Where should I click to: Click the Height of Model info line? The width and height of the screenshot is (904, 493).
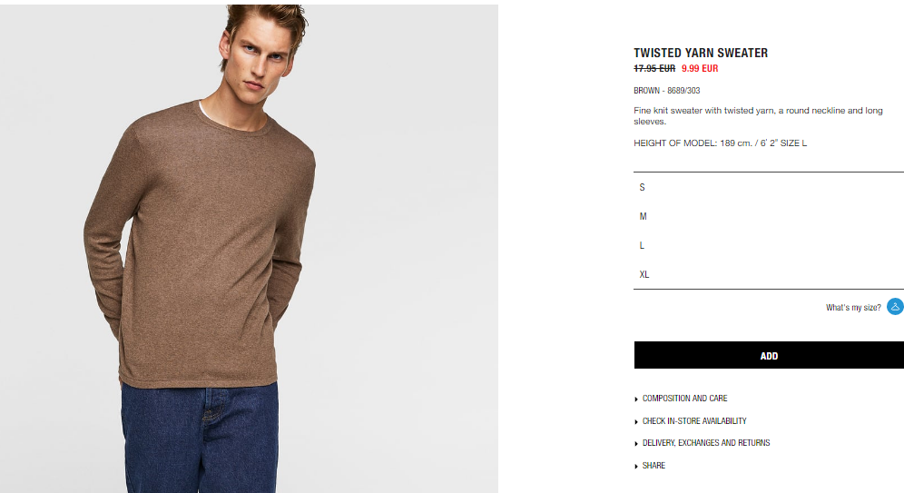coord(720,143)
